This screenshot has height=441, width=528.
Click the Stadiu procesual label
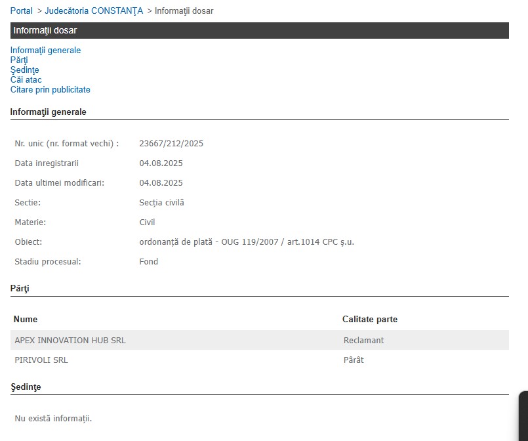pos(48,262)
